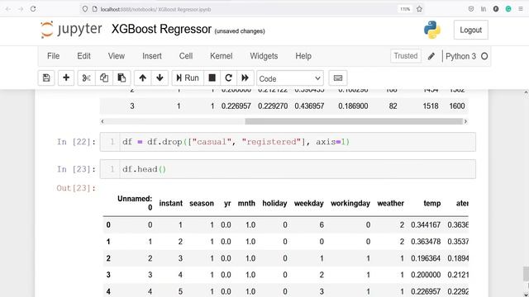Screen dimensions: 529x297
Task: Save the notebook with the floppy disk icon
Action: [46, 78]
